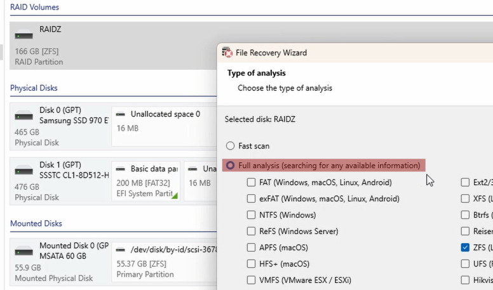Viewport: 493px width, 290px height.
Task: Enable the VMFS (VMware ESX / ESXi) checkbox
Action: (251, 280)
